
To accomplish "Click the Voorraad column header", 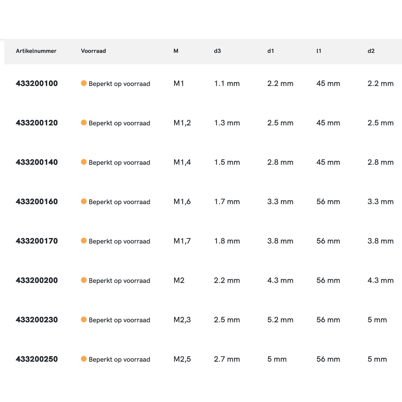I will point(93,51).
